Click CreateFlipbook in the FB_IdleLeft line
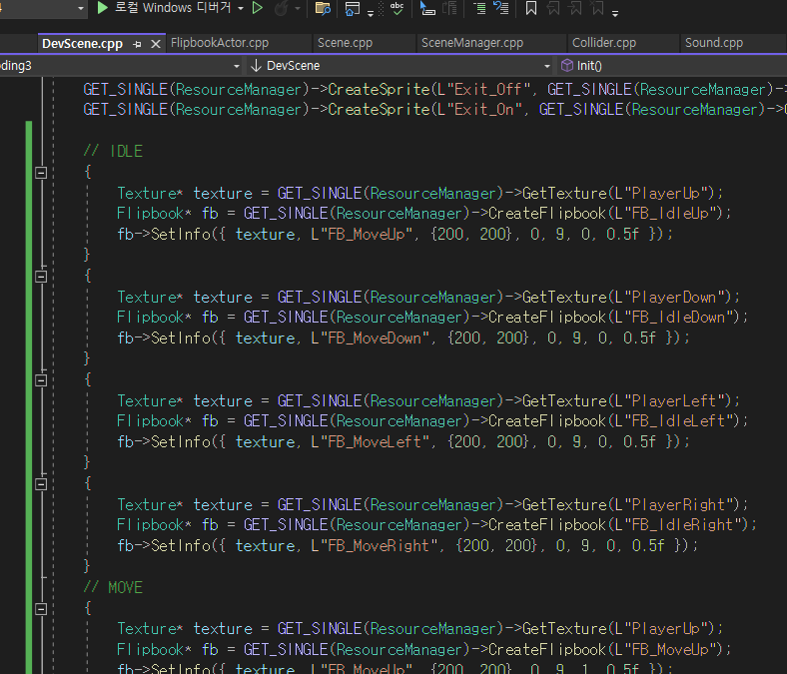 (546, 421)
